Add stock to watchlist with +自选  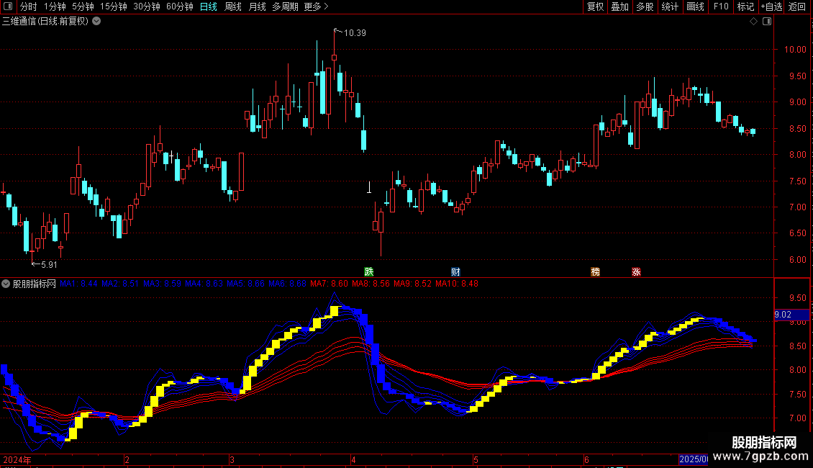[x=771, y=6]
